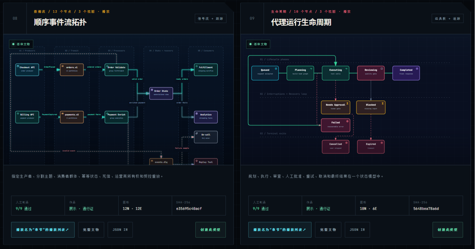Click the topic icon in orders.v1 node
This screenshot has height=249, width=475.
pyautogui.click(x=62, y=66)
